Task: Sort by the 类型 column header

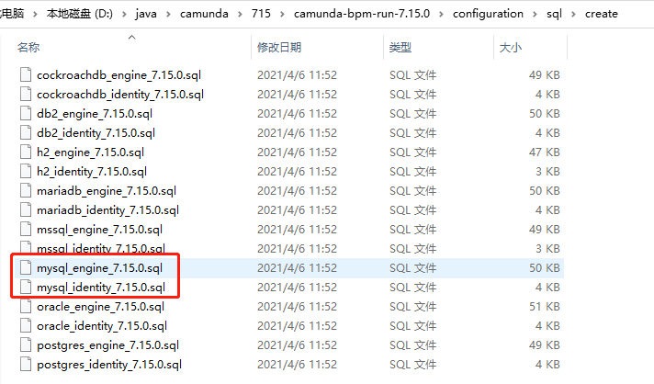Action: coord(400,48)
